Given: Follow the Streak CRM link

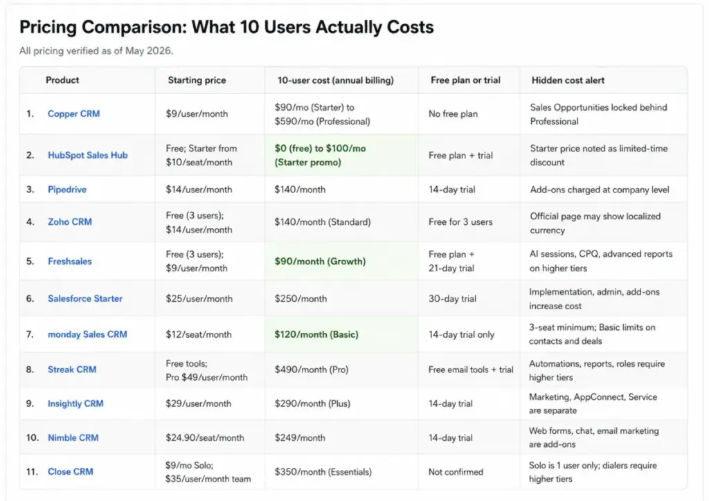Looking at the screenshot, I should pyautogui.click(x=72, y=370).
